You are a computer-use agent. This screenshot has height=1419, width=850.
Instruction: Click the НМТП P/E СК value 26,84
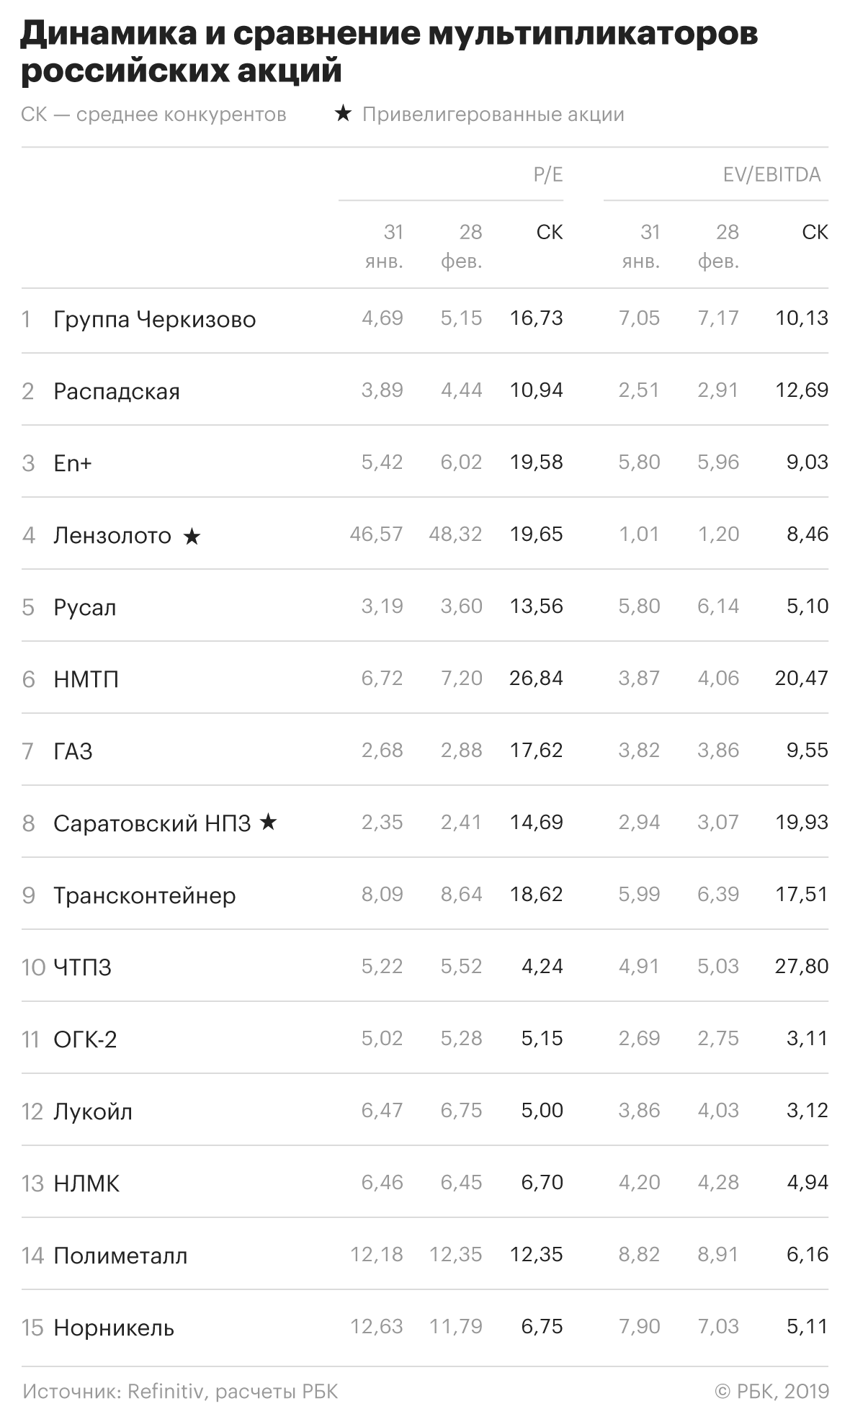pos(536,678)
